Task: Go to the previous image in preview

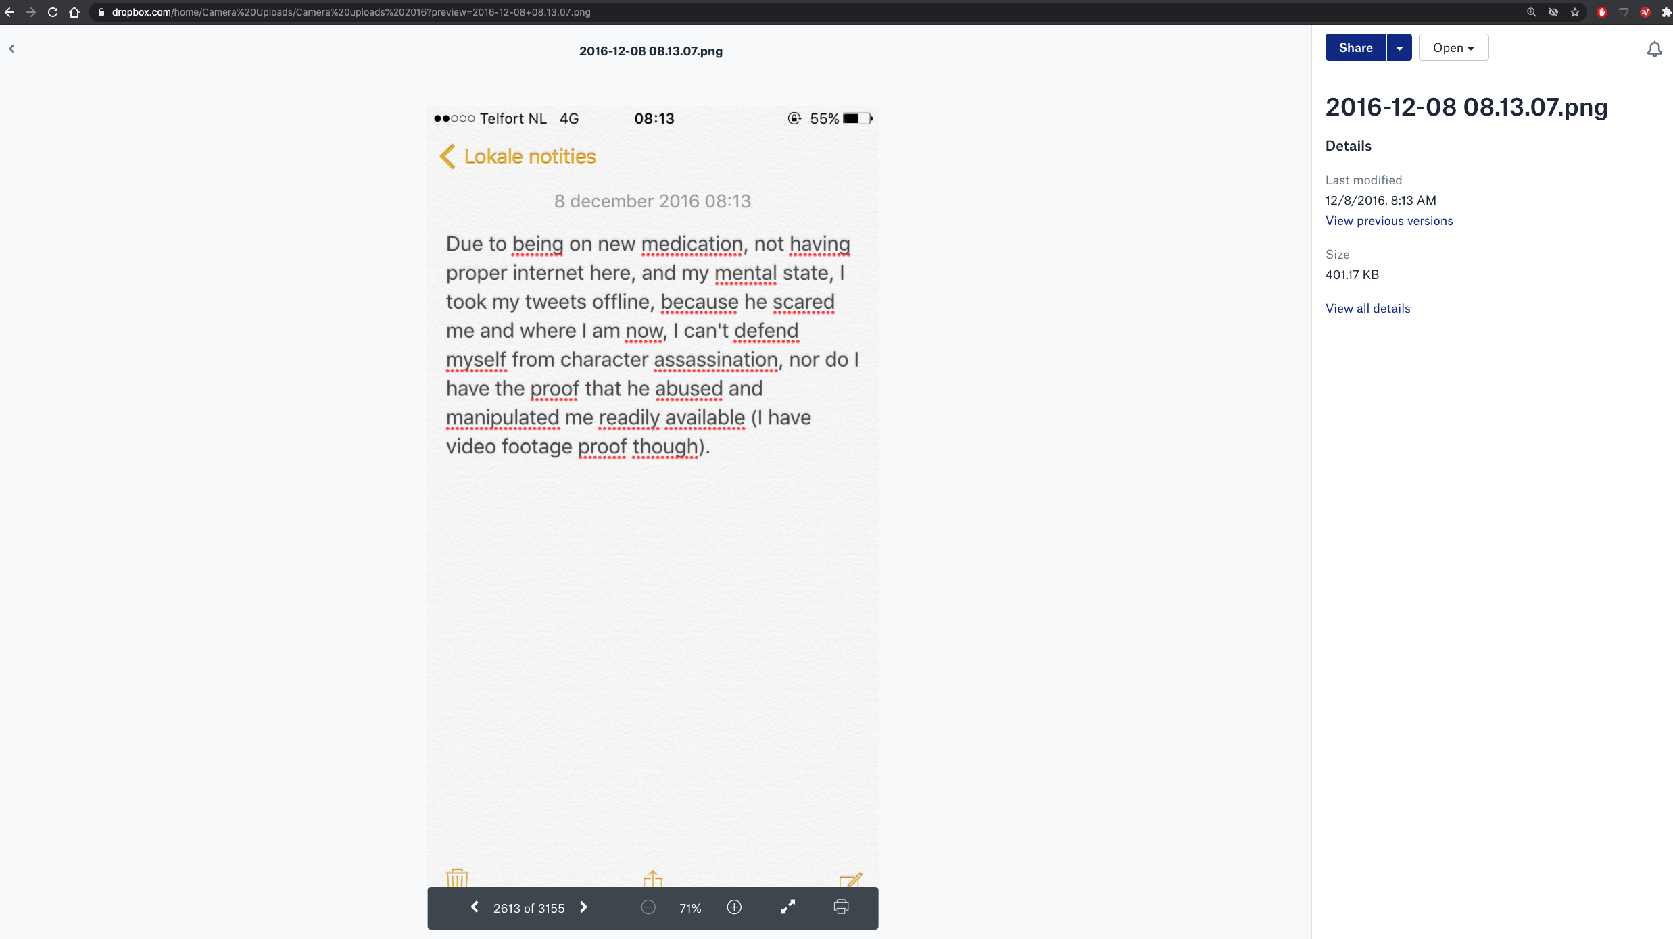Action: point(475,907)
